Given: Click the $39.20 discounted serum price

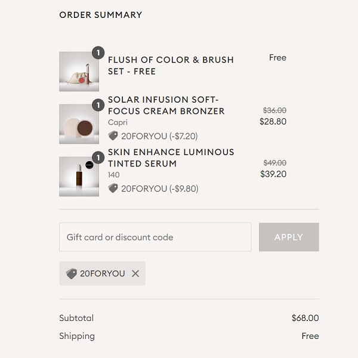Looking at the screenshot, I should [x=273, y=174].
